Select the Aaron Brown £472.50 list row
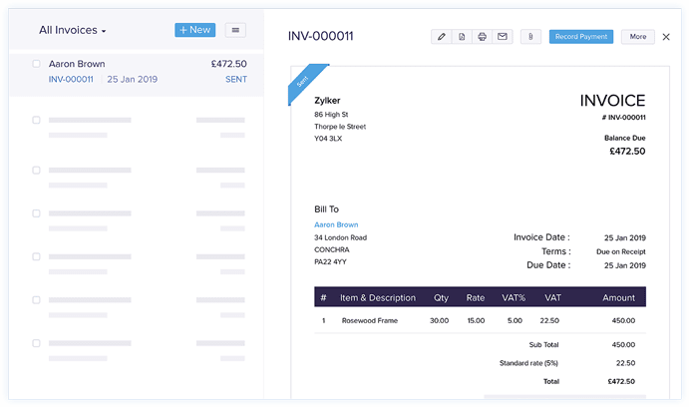Viewport: 689px width, 407px height. point(137,74)
